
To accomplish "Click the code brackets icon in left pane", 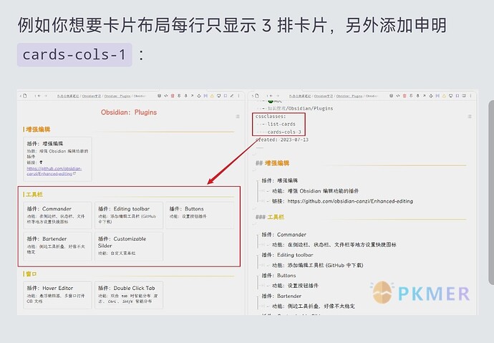I will tap(166, 96).
